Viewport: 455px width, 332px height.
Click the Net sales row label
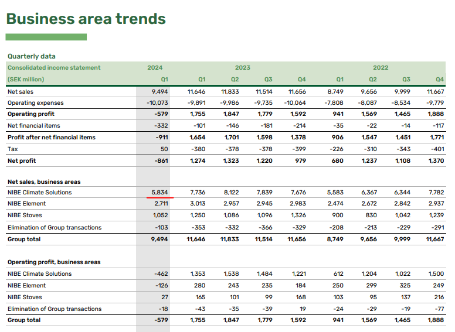click(x=21, y=91)
